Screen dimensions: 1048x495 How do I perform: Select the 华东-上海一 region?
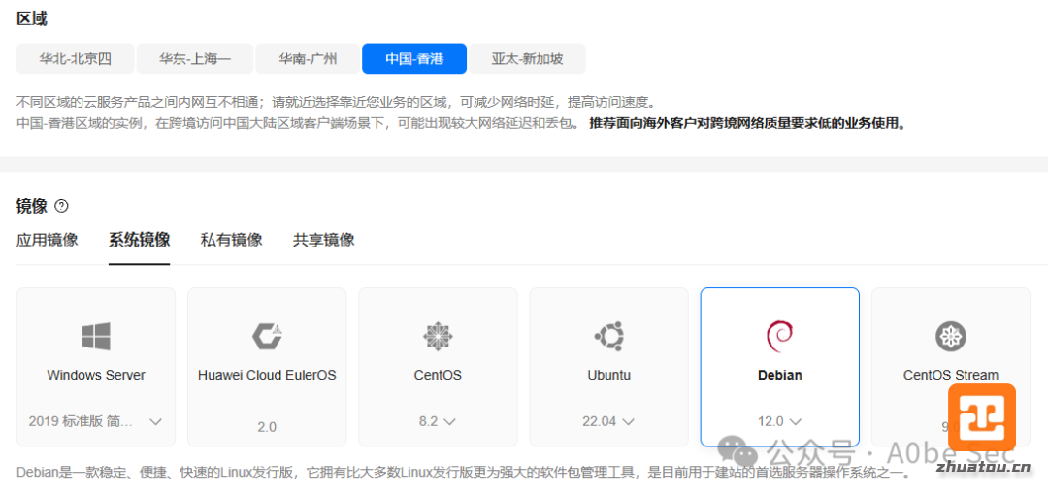click(195, 59)
